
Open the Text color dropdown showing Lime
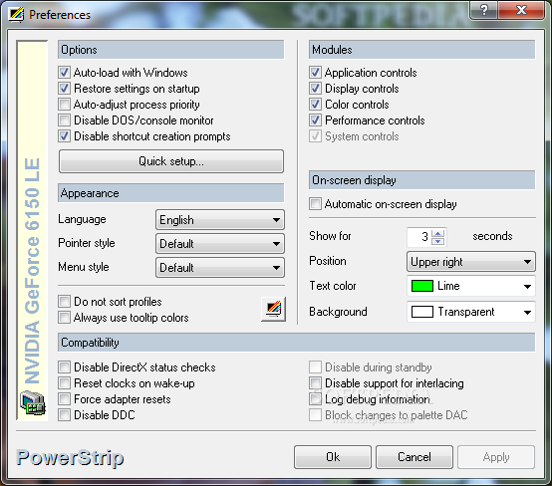(x=471, y=286)
